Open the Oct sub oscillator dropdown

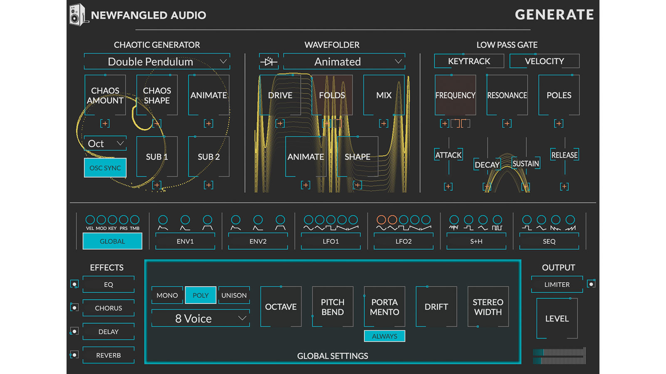click(105, 143)
